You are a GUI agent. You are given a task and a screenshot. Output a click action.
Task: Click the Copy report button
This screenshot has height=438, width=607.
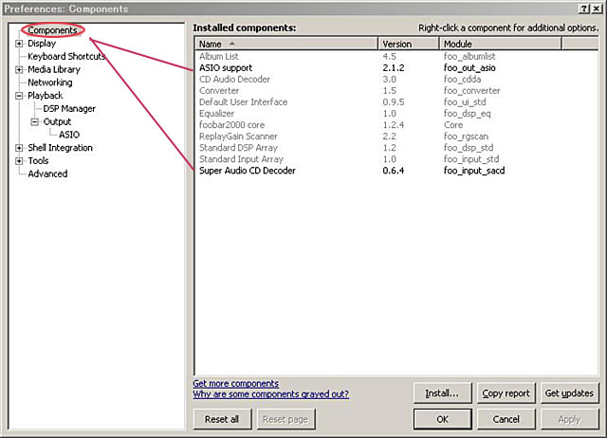(506, 393)
